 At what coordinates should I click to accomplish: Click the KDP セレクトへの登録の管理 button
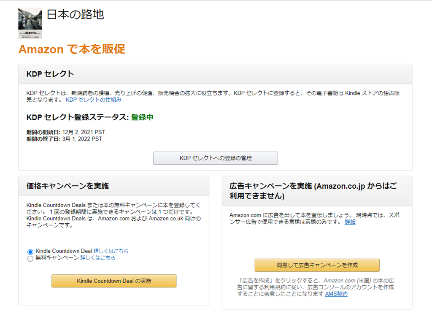click(x=216, y=158)
